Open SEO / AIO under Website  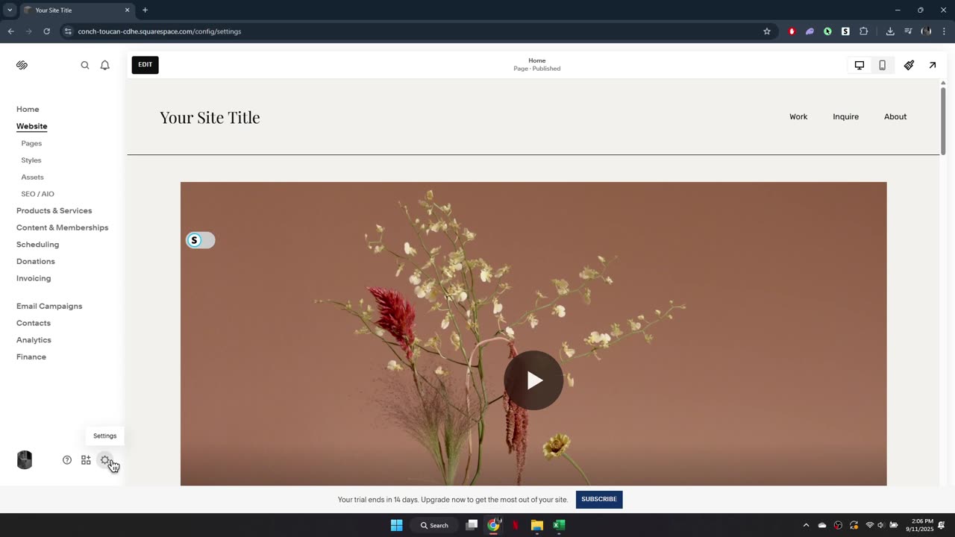click(37, 194)
